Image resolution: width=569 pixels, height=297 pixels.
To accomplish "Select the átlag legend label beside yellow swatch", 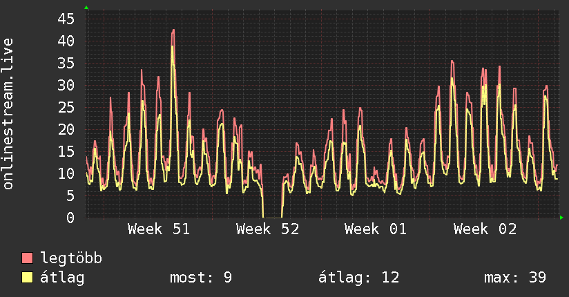I will point(62,278).
